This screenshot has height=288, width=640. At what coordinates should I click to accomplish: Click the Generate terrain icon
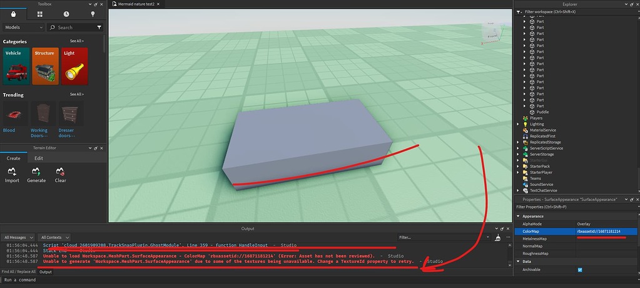click(x=36, y=171)
